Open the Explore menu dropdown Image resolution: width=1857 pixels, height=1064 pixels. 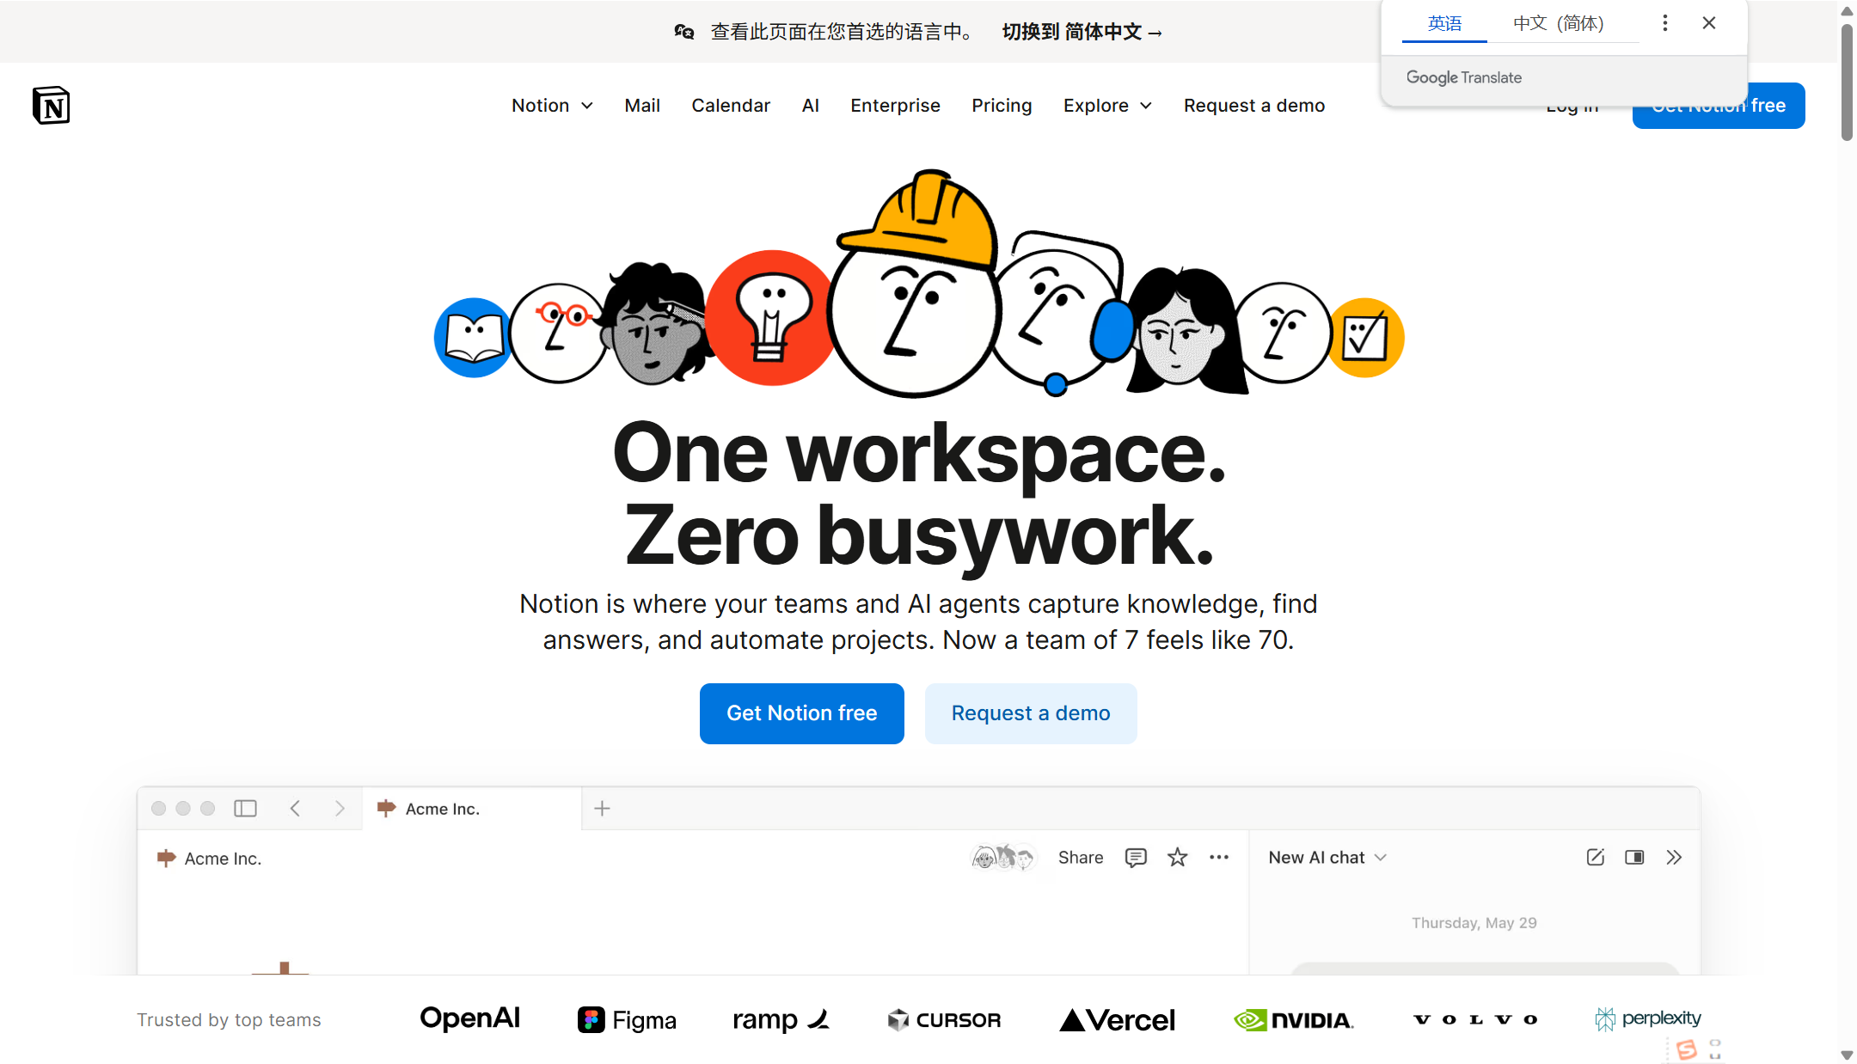(x=1107, y=105)
